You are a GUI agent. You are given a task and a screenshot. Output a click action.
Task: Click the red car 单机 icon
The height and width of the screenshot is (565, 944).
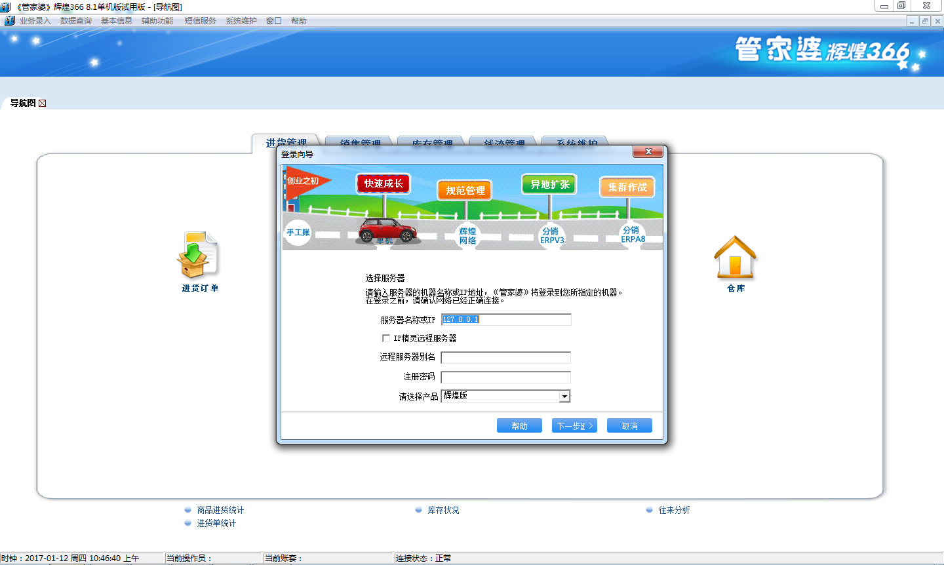387,231
